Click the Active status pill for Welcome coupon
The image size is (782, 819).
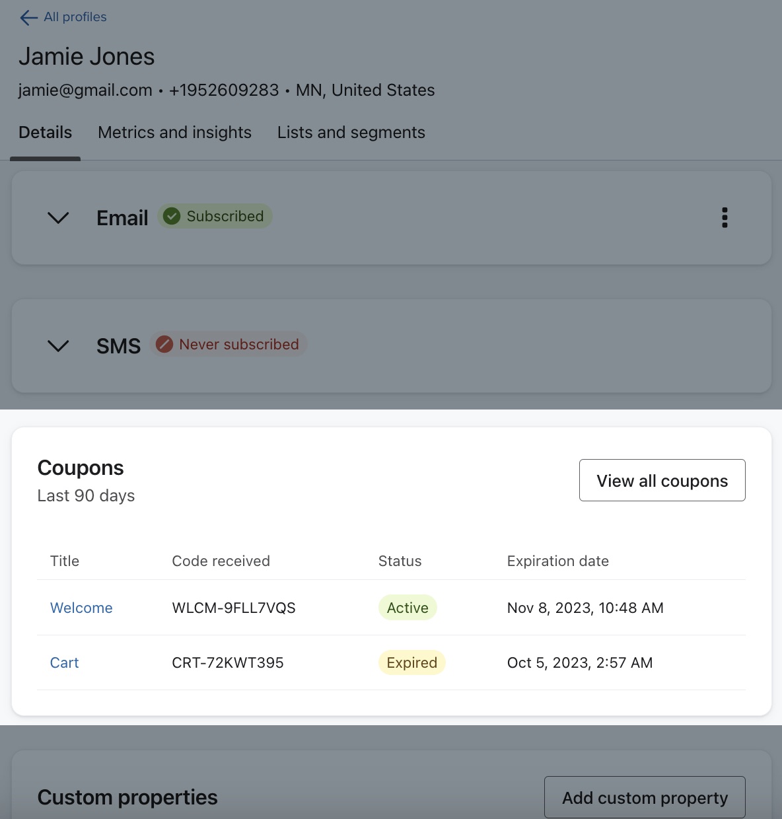point(408,608)
